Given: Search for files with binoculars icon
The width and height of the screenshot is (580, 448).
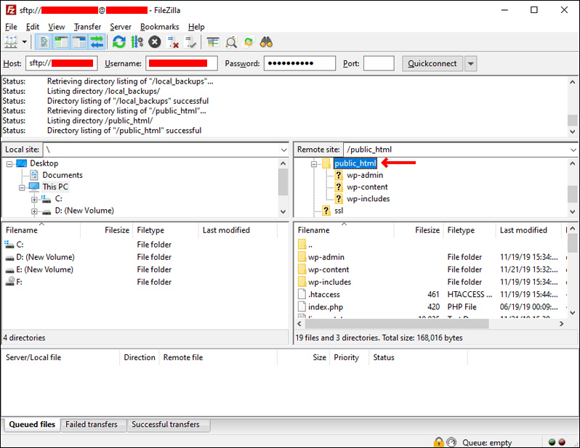Looking at the screenshot, I should coord(266,42).
